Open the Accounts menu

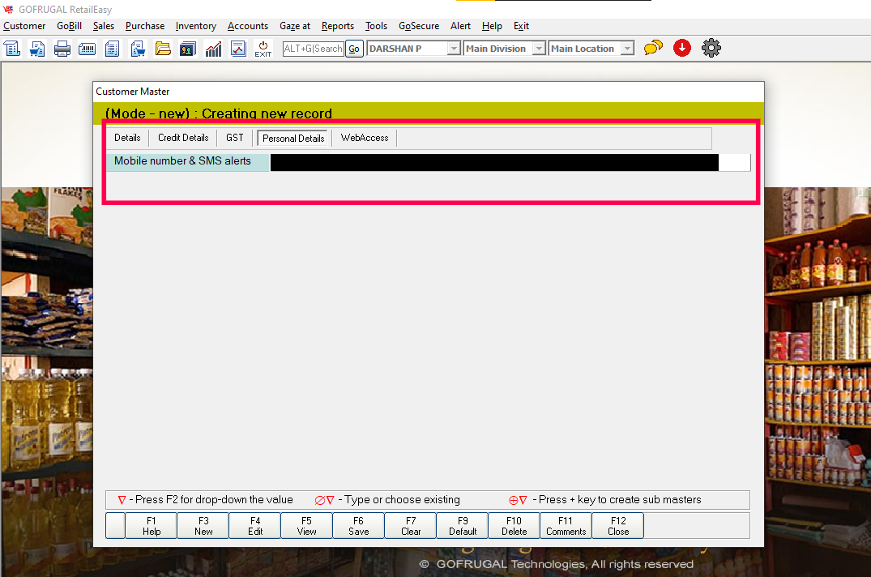click(x=248, y=26)
